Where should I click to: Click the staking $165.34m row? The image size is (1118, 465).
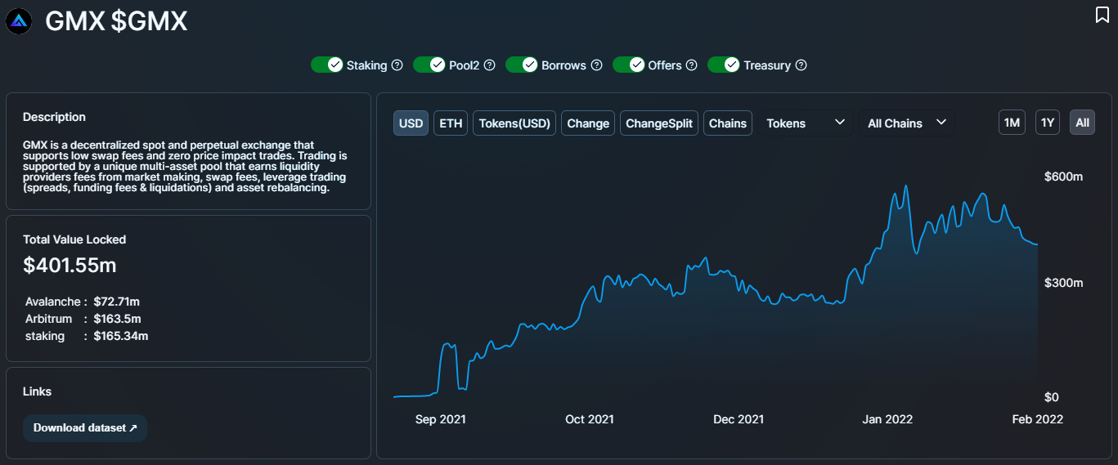point(86,336)
